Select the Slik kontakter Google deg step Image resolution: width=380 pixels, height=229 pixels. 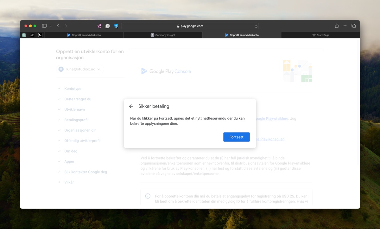click(x=85, y=172)
